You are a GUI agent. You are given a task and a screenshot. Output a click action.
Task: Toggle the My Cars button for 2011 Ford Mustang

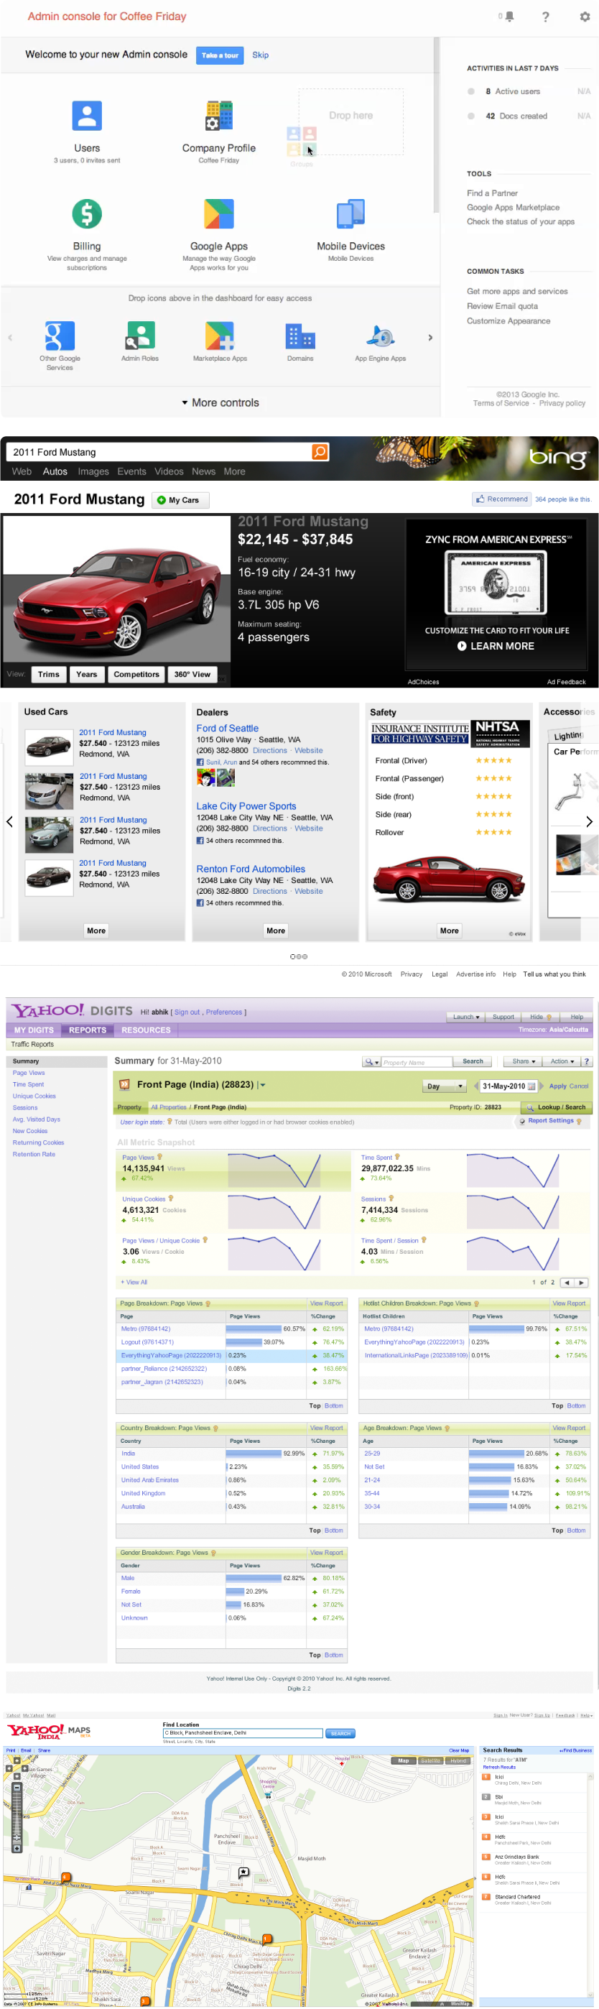179,500
